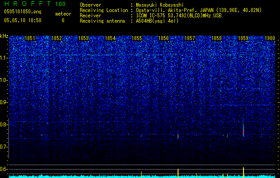The width and height of the screenshot is (280, 178).
Task: Click time axis label 1858
Action: tap(216, 38)
